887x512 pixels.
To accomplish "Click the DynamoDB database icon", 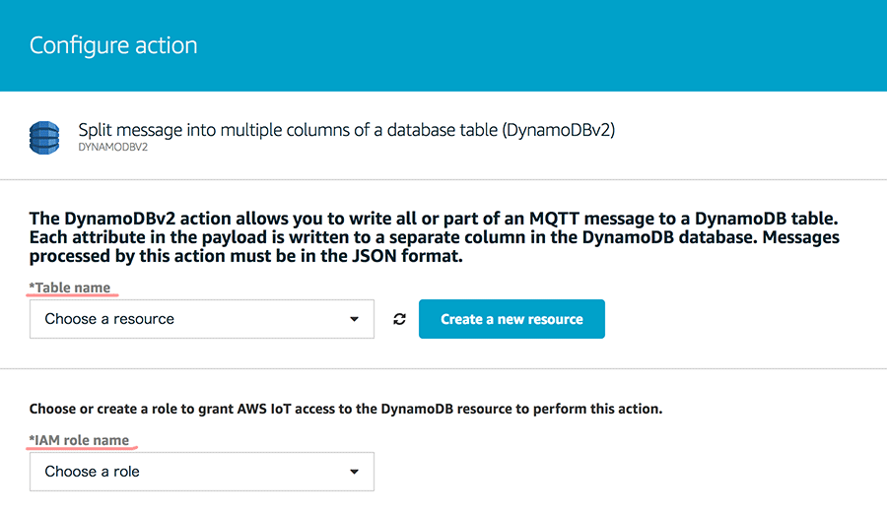I will [x=44, y=137].
